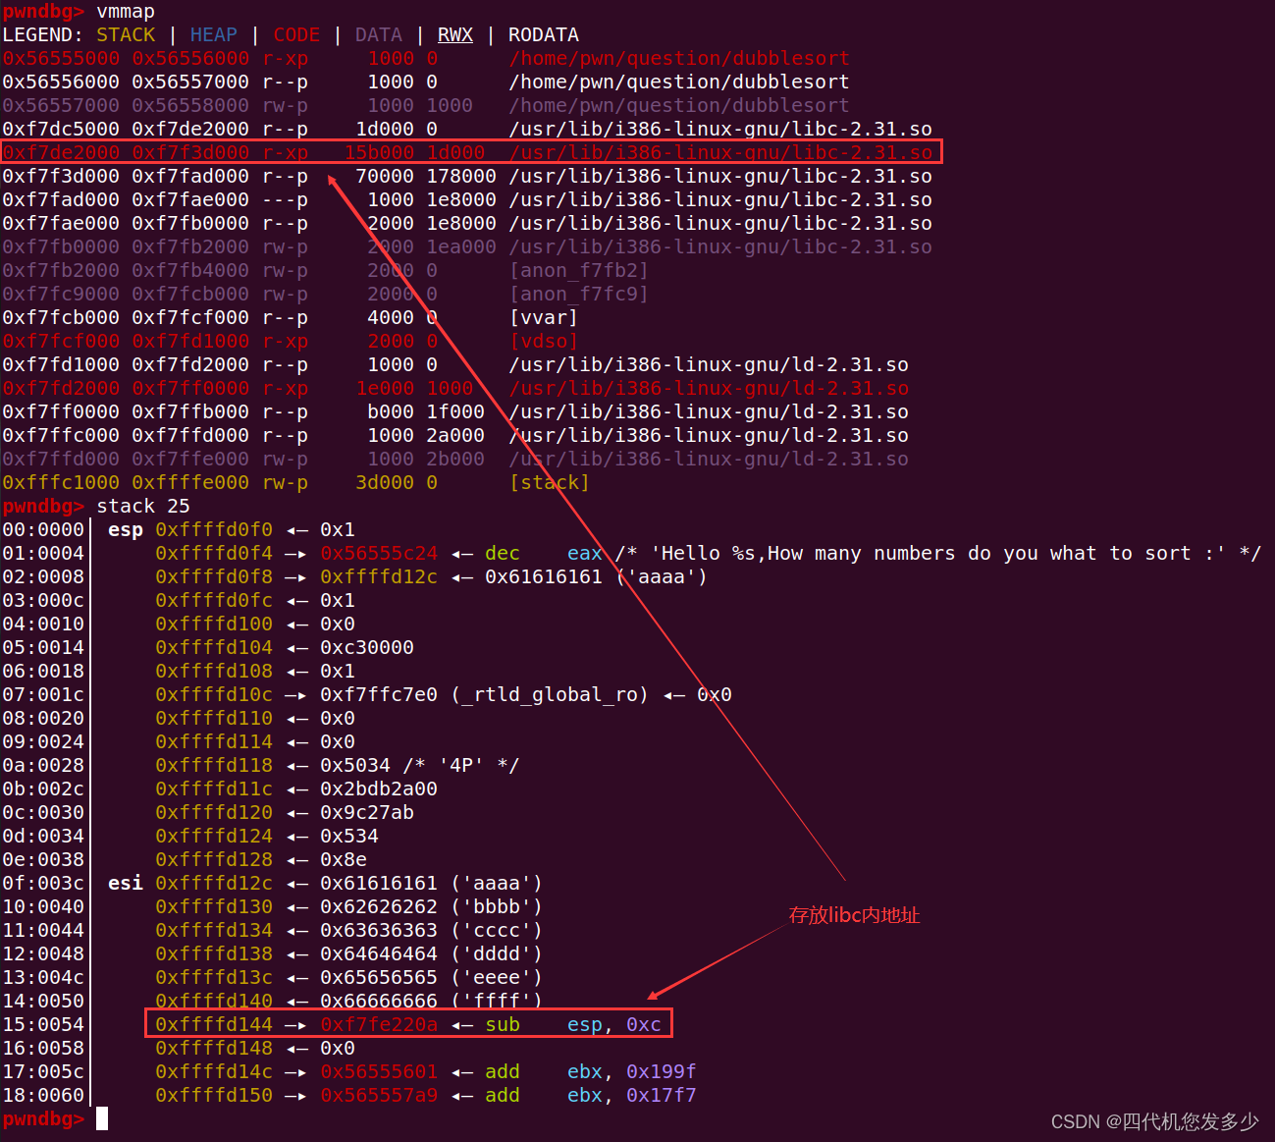
Task: Click value 0x66666666 ('ffff')
Action: [379, 1002]
